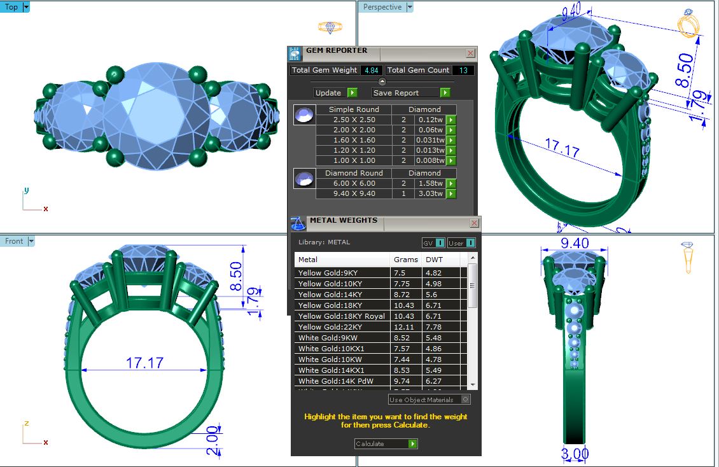This screenshot has width=719, height=467.
Task: Select the Diamond Round gem thumbnail
Action: (x=304, y=179)
